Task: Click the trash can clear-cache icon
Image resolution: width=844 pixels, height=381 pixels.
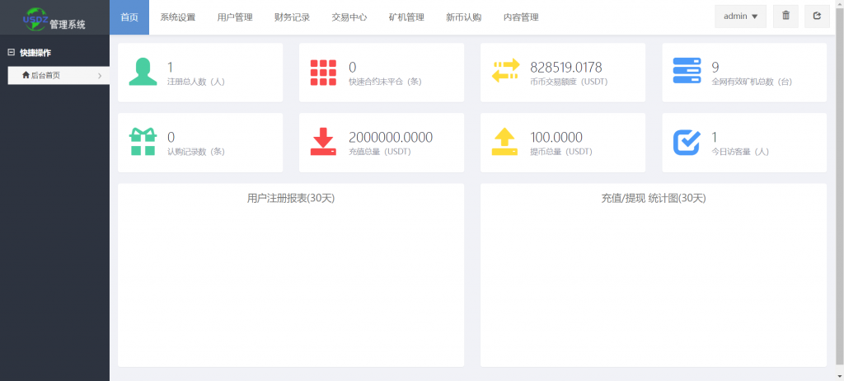Action: (x=785, y=16)
